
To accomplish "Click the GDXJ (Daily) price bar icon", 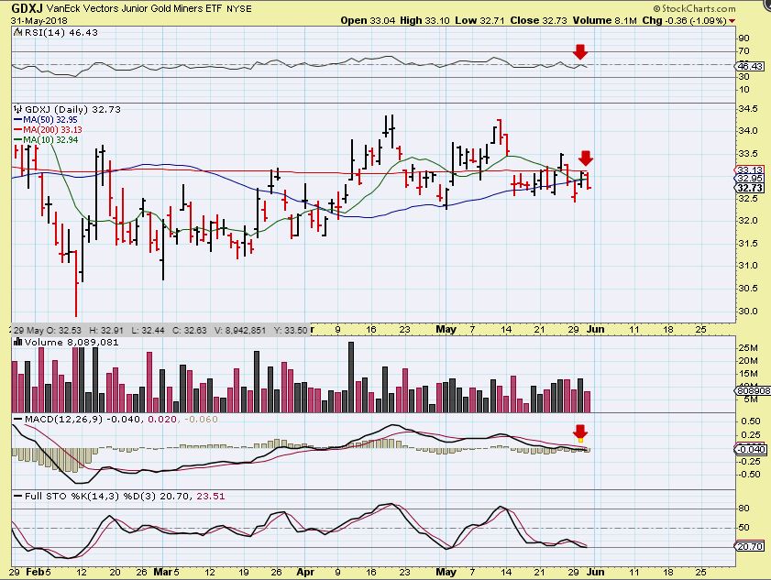I will point(18,109).
